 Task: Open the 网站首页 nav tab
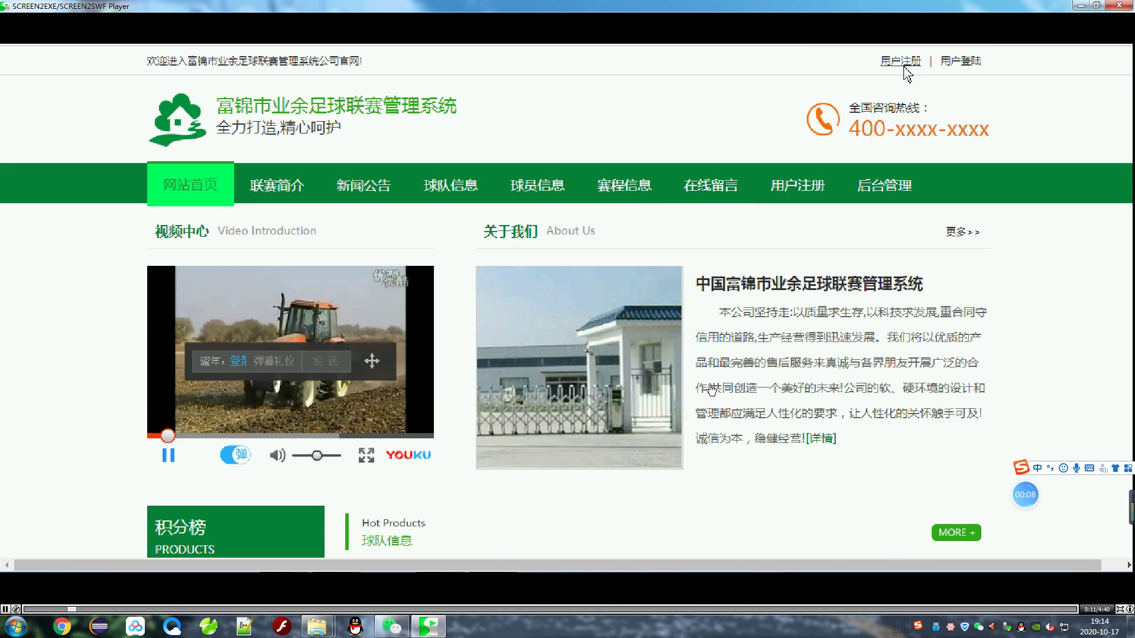[x=190, y=184]
